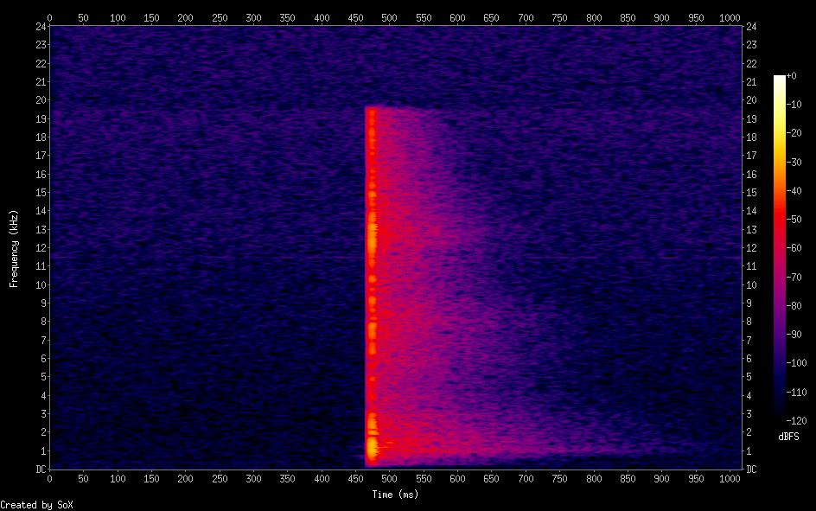The image size is (816, 511).
Task: Click the bright transient peak near 1 kHz
Action: coord(373,447)
